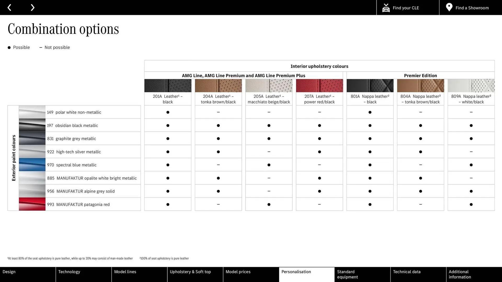Open the Find a Showroom link

472,8
